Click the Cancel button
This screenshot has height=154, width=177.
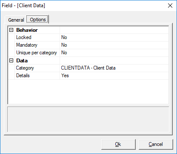click(x=156, y=144)
